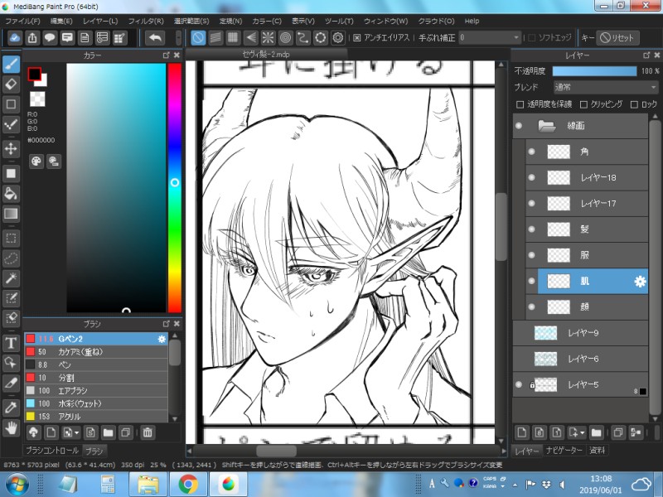Enable クリッピング checkbox
This screenshot has height=497, width=663.
tap(584, 104)
